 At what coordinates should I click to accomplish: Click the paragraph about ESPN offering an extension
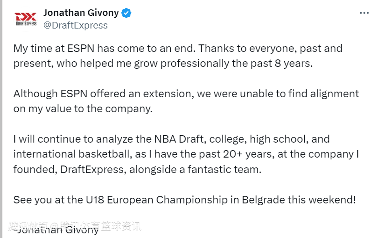coord(186,101)
